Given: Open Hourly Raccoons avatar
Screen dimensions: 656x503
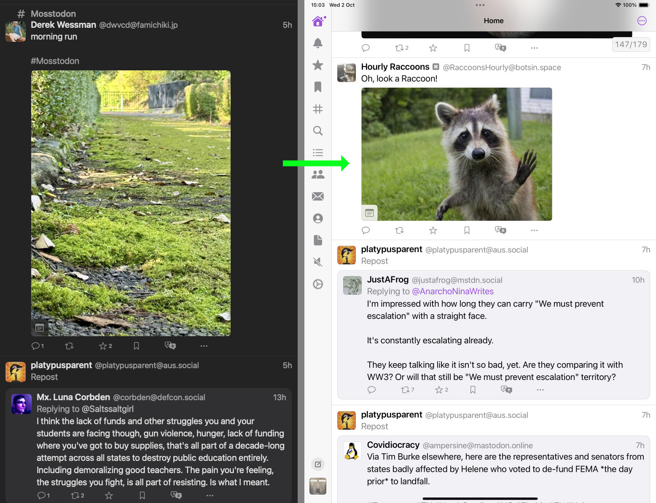Looking at the screenshot, I should click(x=347, y=72).
